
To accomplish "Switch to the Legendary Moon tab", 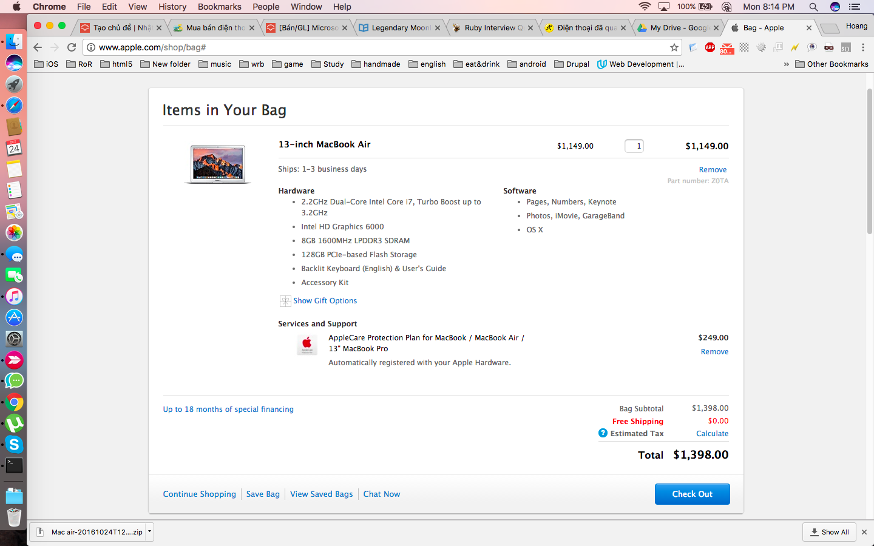I will (x=400, y=28).
